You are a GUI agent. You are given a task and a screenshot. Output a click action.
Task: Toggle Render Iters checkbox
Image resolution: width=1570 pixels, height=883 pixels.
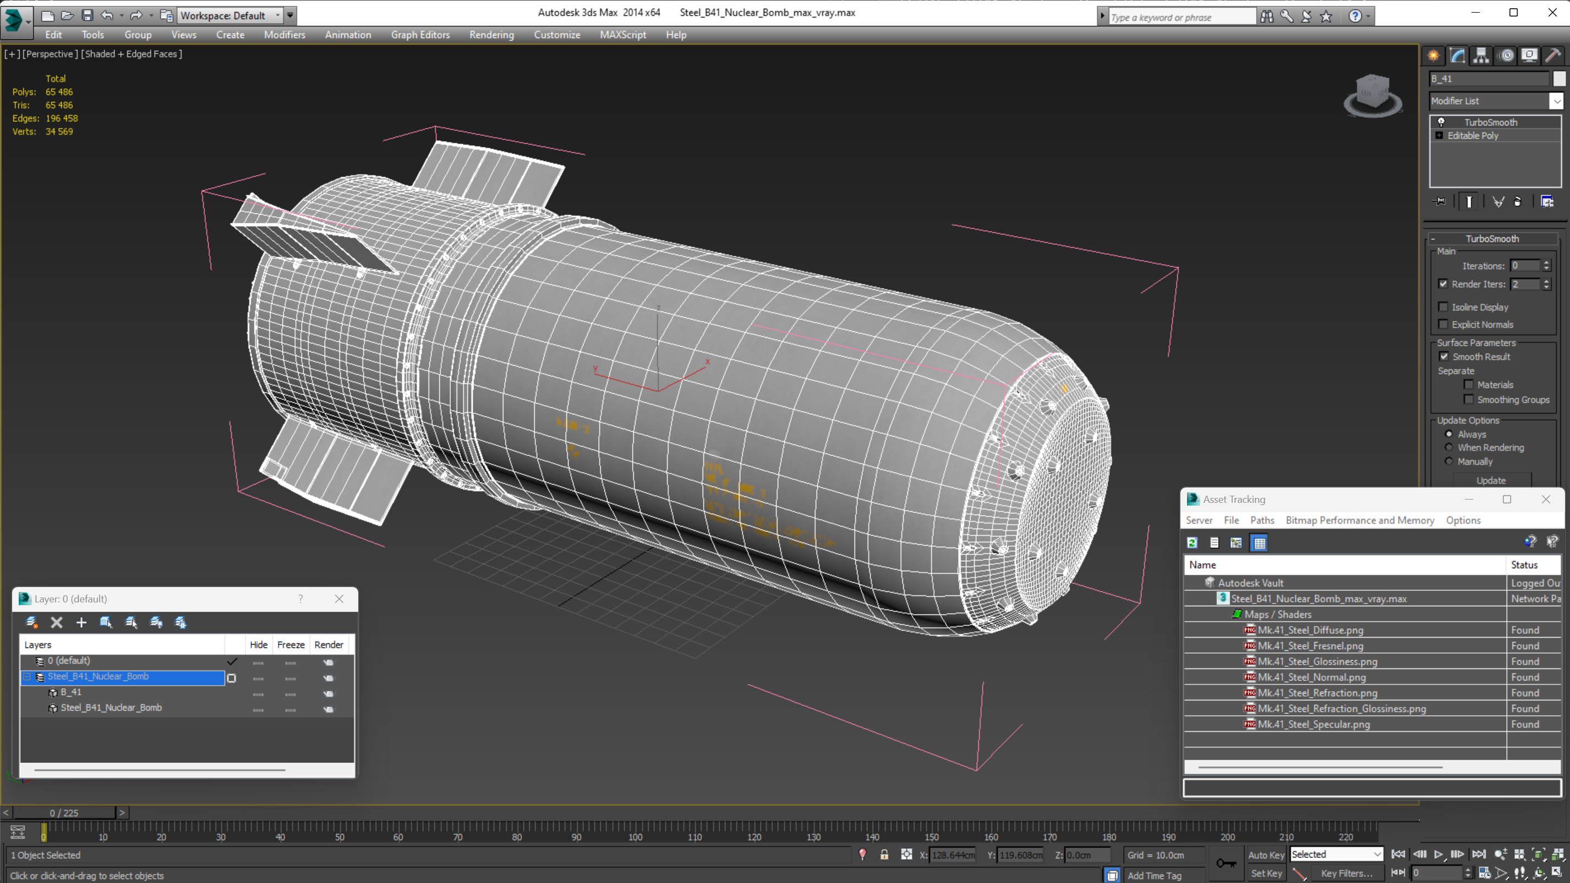point(1443,283)
